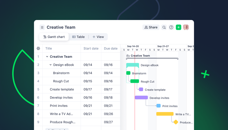
Task: Switch to the Gantt chart tab
Action: tap(54, 37)
